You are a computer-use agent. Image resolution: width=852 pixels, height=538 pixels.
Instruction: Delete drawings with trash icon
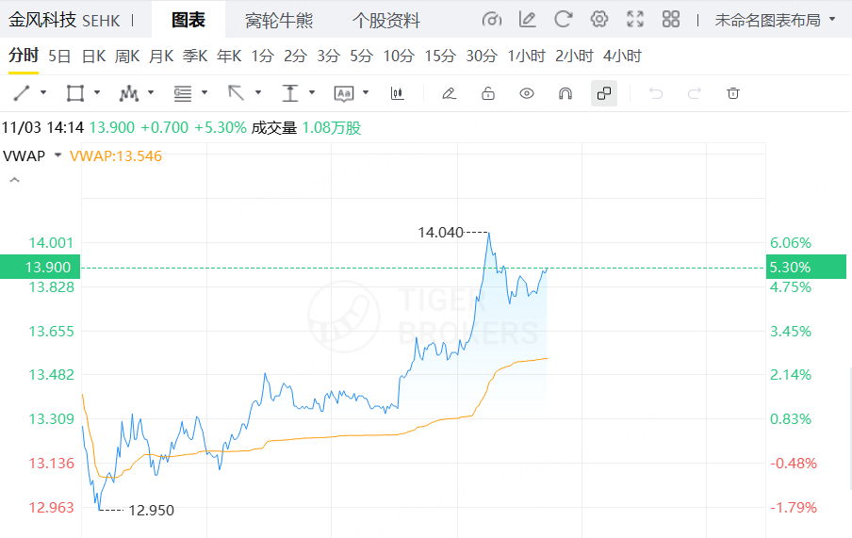(x=733, y=93)
